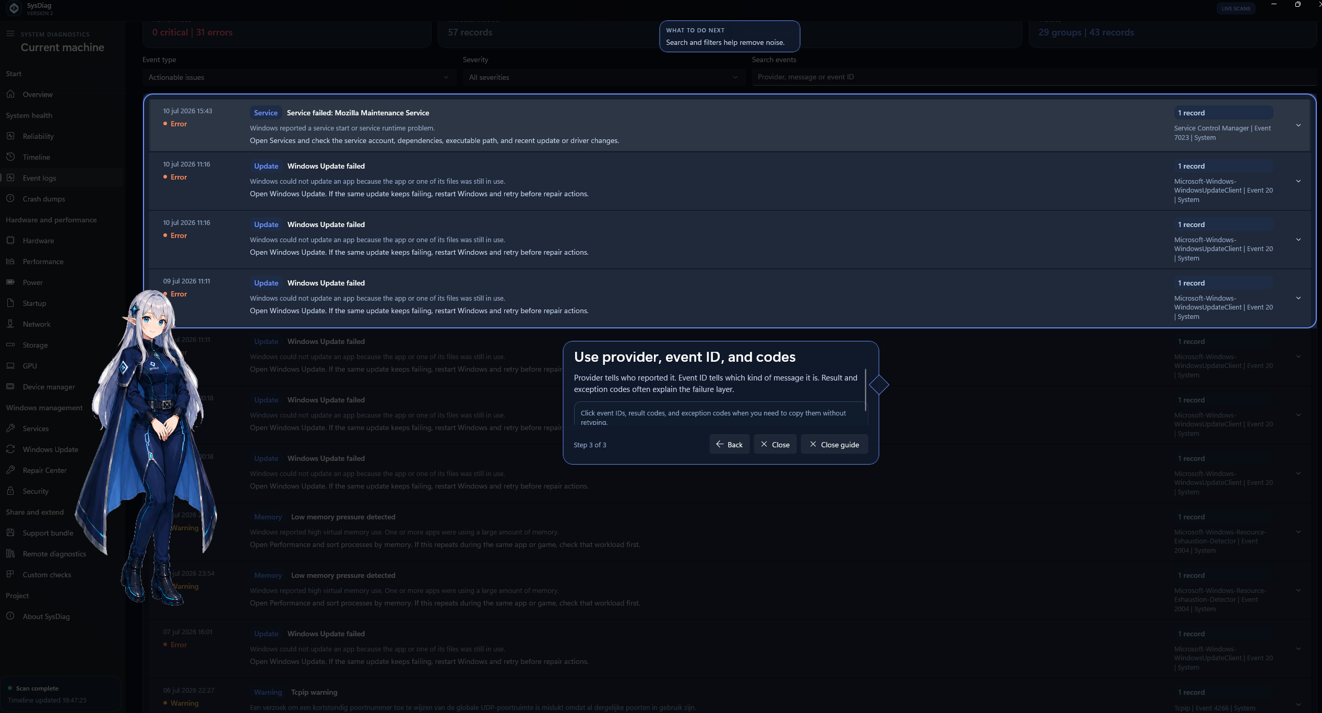Toggle the sidebar hamburger menu
This screenshot has width=1322, height=713.
[x=10, y=33]
